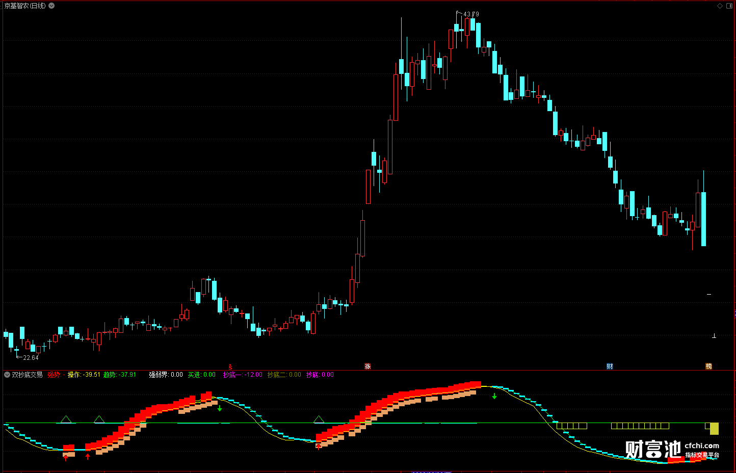Viewport: 736px width, 473px height.
Task: Click the first red up-arrow buy signal
Action: [65, 457]
